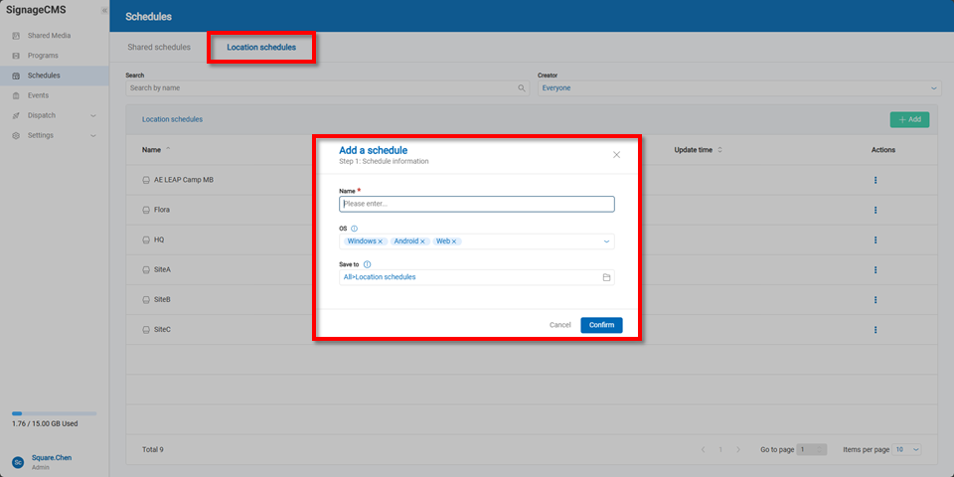Expand the OS selection dropdown
Screen dimensions: 954x477
(606, 241)
